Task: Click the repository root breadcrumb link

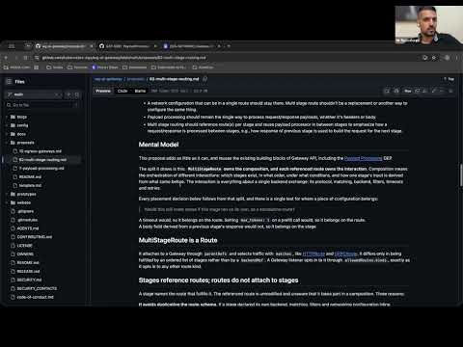Action: click(108, 79)
